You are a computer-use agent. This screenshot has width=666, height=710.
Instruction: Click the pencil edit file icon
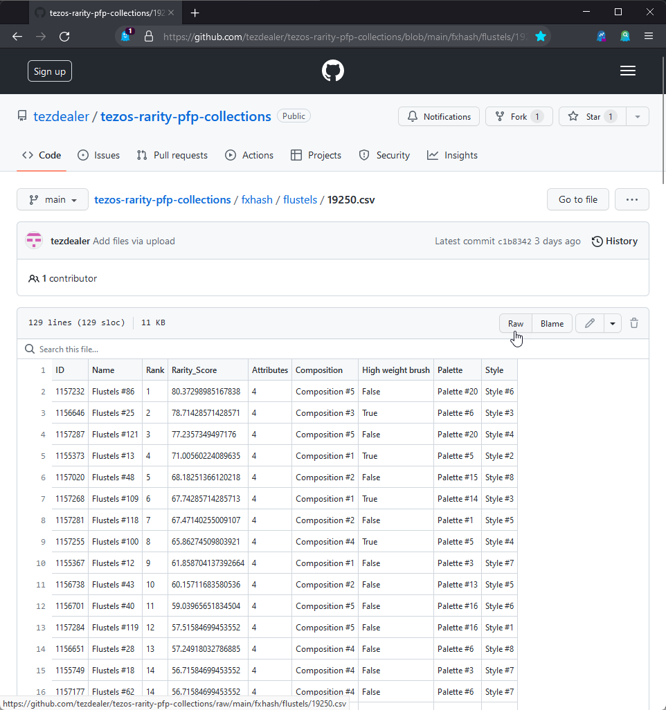click(x=590, y=323)
